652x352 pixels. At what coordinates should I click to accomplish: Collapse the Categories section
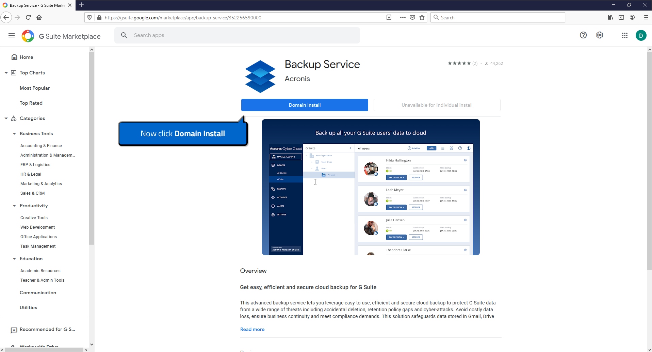(6, 118)
